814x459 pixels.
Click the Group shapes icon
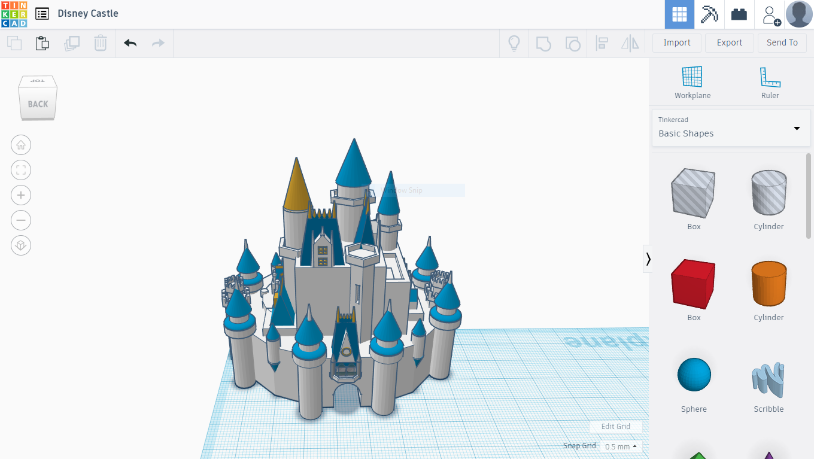[543, 43]
